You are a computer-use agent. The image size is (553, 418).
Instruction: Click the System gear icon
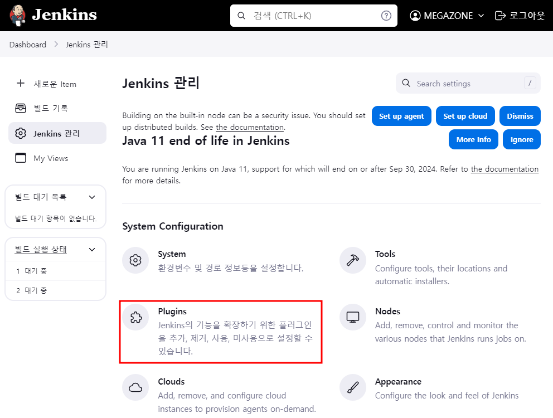tap(135, 260)
